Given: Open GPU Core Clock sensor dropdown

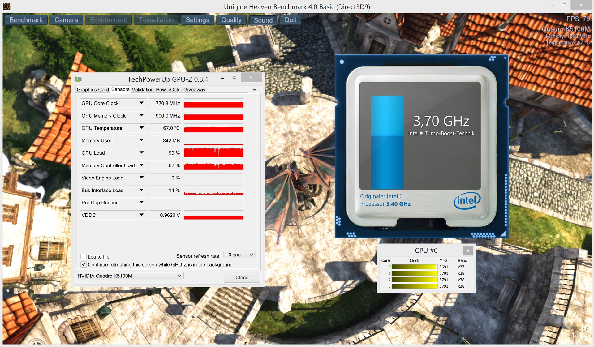Looking at the screenshot, I should (141, 103).
